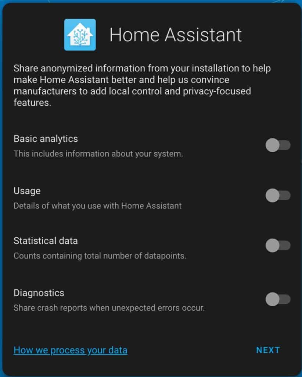Viewport: 302px width, 377px height.
Task: Click the Home Assistant house logo
Action: coord(80,35)
